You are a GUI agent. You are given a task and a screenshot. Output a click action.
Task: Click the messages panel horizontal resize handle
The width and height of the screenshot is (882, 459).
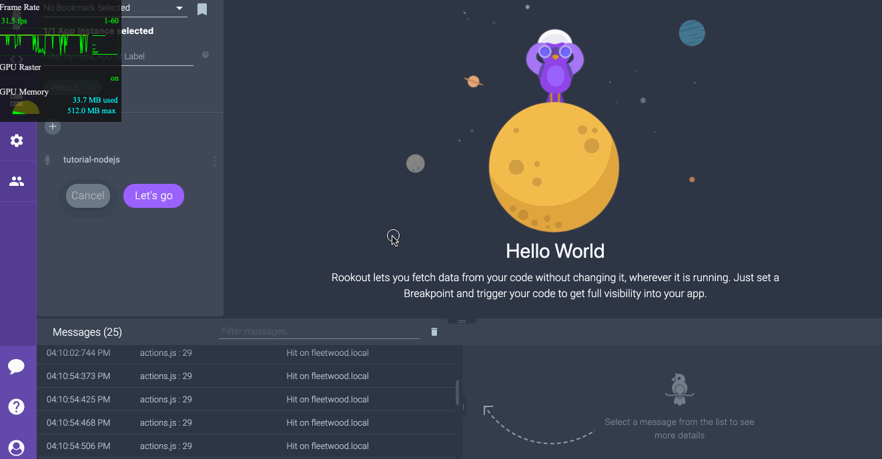coord(462,321)
